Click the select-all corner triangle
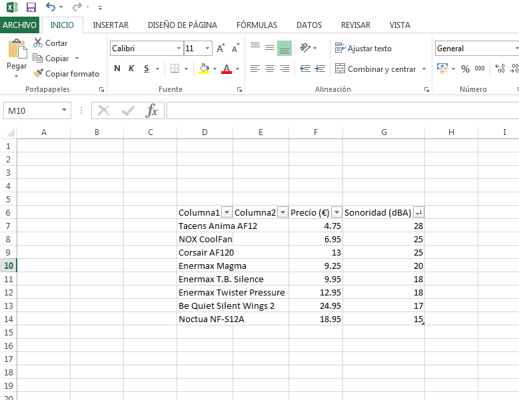The height and width of the screenshot is (400, 519). [11, 132]
